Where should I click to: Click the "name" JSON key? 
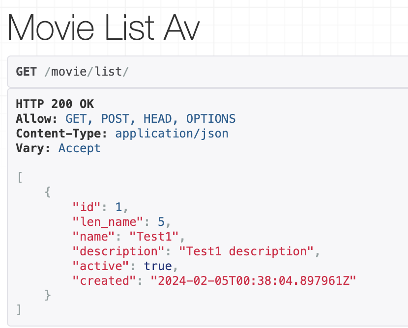pos(93,237)
